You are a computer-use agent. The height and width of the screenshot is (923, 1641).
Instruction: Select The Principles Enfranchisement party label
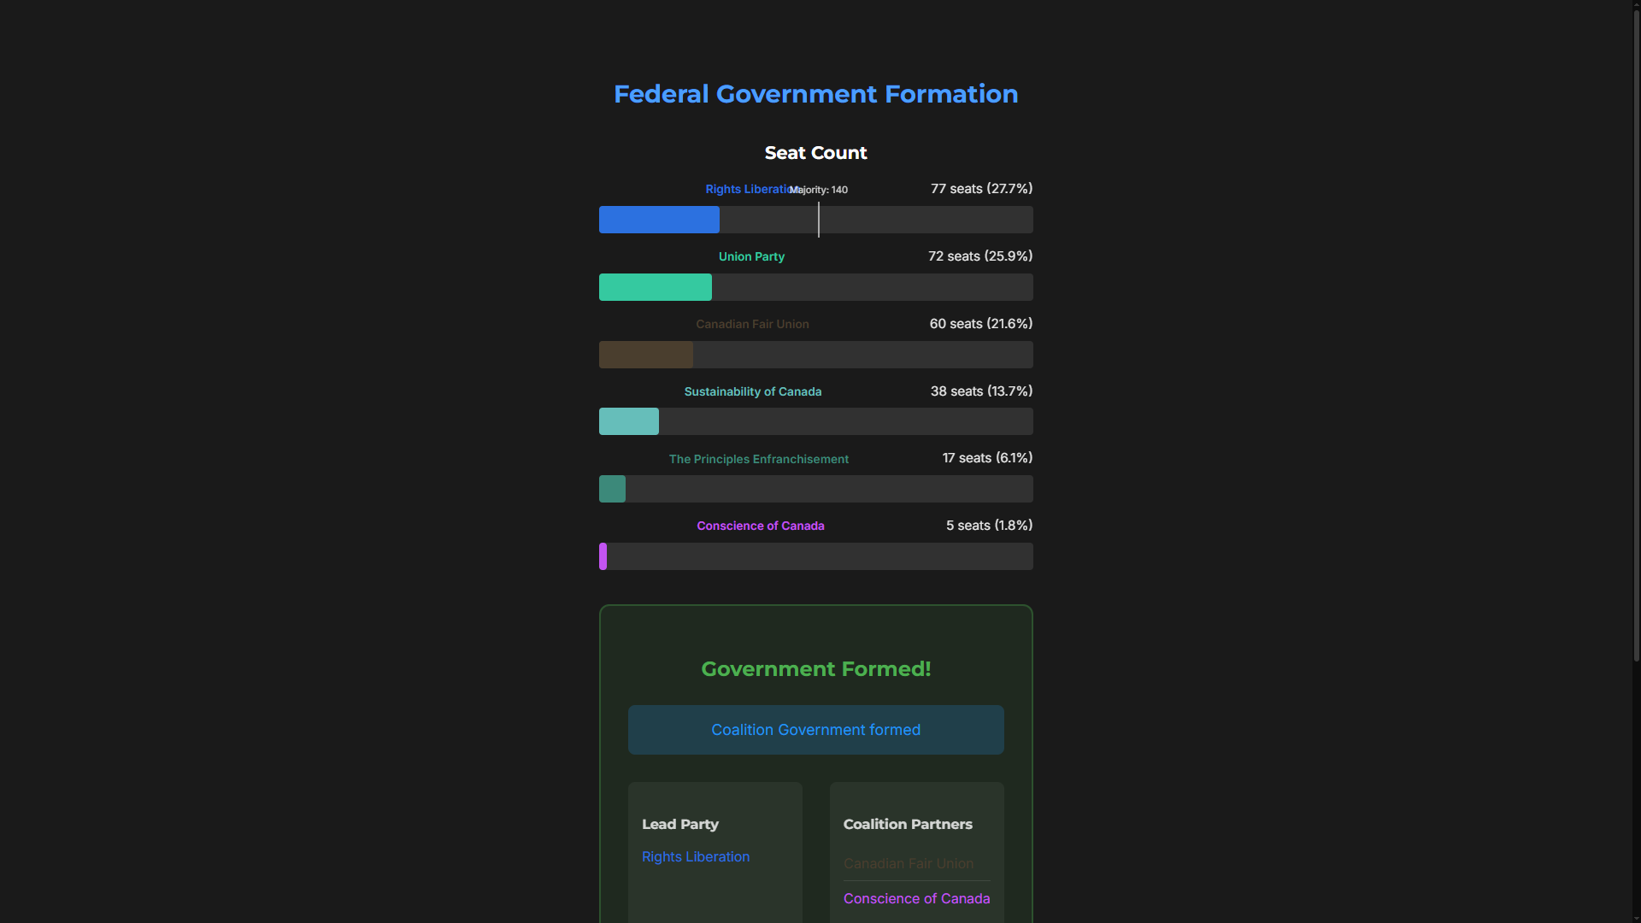[758, 459]
